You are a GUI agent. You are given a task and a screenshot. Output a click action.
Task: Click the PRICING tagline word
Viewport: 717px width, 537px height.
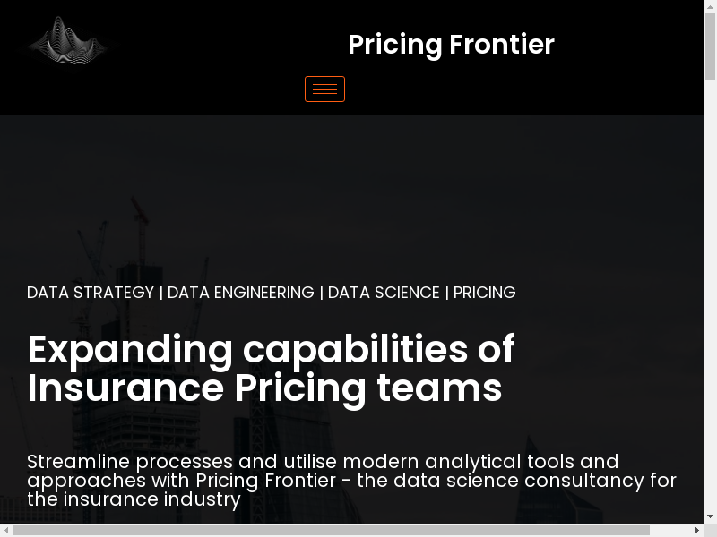484,293
